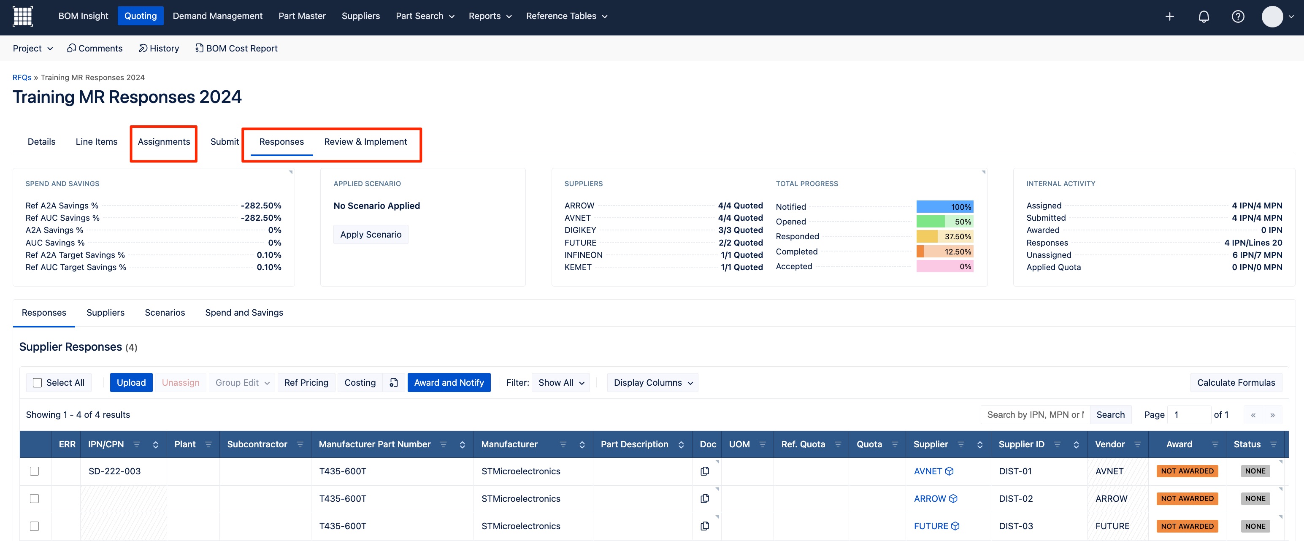This screenshot has width=1304, height=541.
Task: Switch to the Review & Implement tab
Action: click(365, 142)
